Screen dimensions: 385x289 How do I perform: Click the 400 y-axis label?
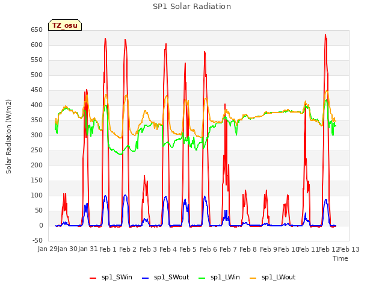click(x=37, y=105)
